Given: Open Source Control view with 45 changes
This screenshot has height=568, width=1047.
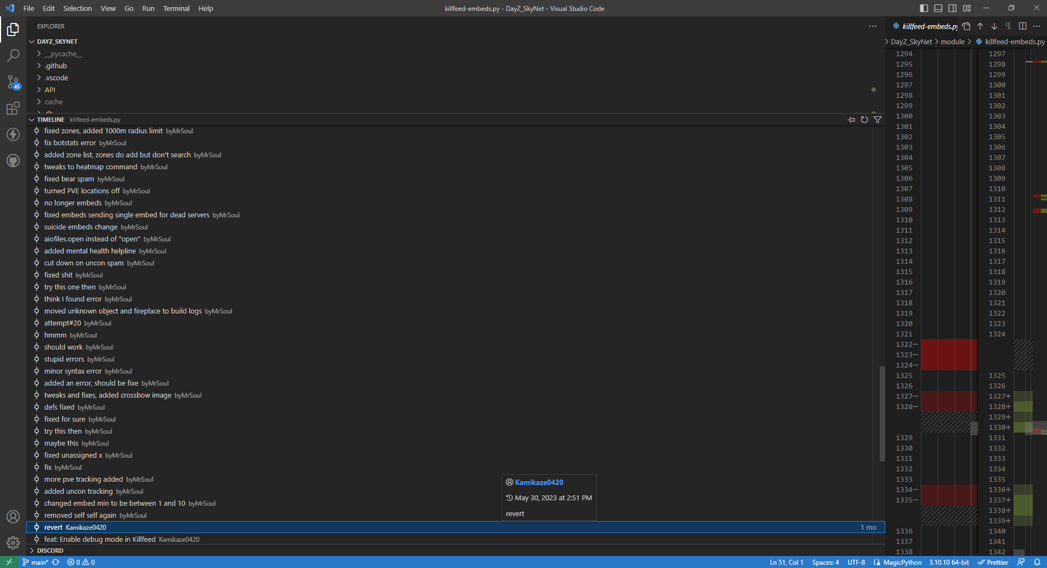Looking at the screenshot, I should 13,82.
